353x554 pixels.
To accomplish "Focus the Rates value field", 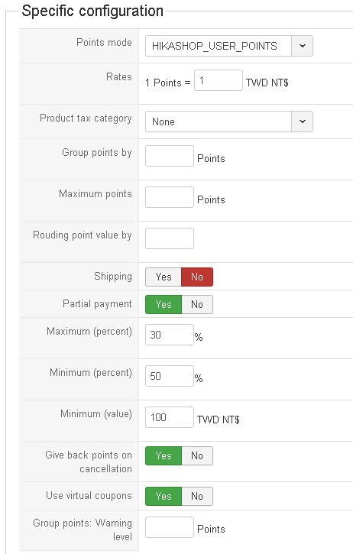I will click(219, 80).
